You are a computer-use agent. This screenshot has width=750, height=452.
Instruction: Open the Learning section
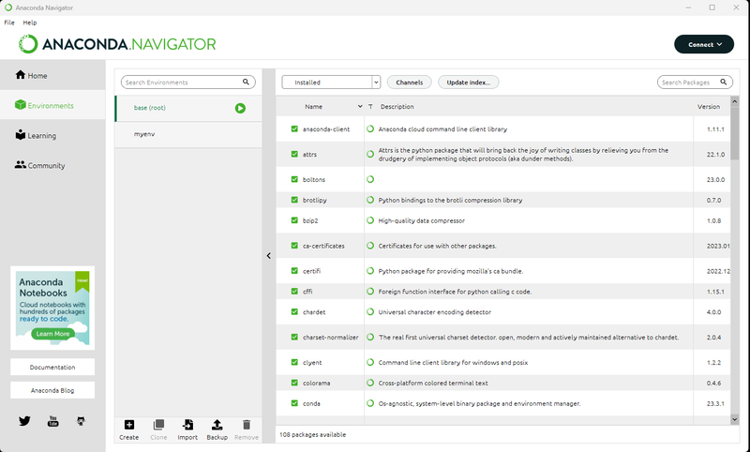click(52, 135)
